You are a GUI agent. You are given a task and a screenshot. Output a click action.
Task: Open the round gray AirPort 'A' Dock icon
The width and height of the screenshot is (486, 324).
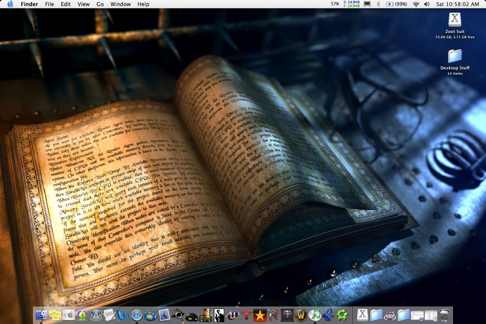click(96, 315)
